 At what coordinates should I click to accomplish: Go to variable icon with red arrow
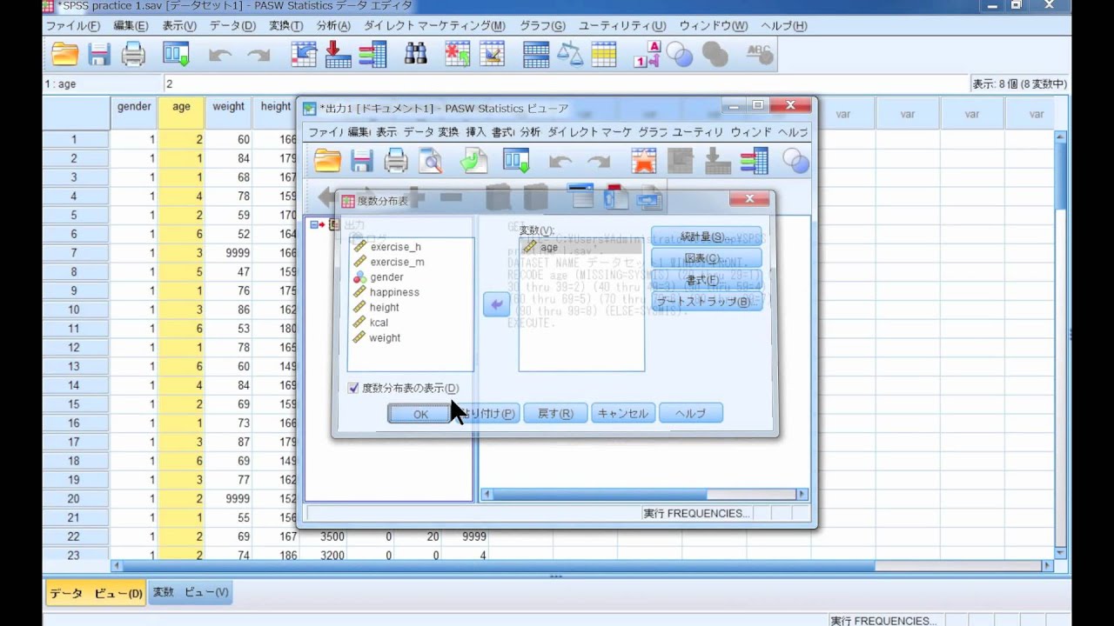(x=338, y=55)
